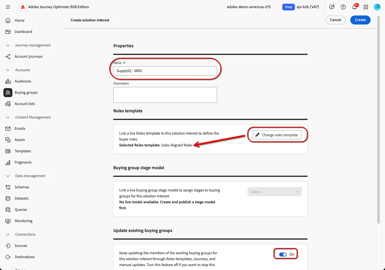Open Account journeys
The image size is (385, 270).
pyautogui.click(x=29, y=56)
